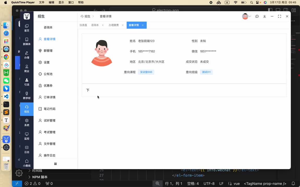Close the 咨询本 tab
The image size is (300, 187).
pos(103,25)
